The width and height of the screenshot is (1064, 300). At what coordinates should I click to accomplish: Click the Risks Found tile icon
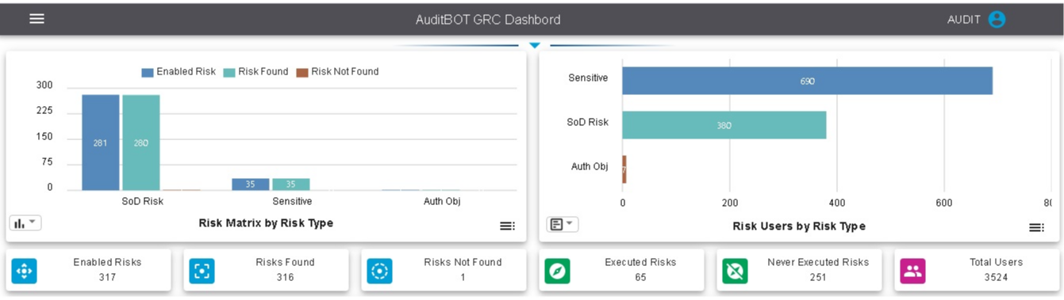coord(202,272)
